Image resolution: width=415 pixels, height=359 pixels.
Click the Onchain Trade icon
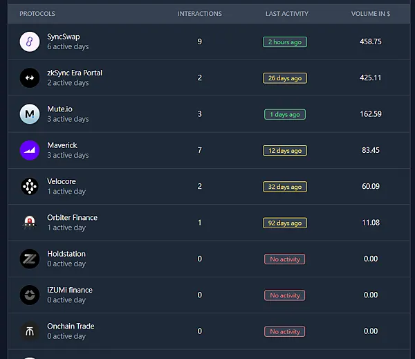[x=30, y=331]
